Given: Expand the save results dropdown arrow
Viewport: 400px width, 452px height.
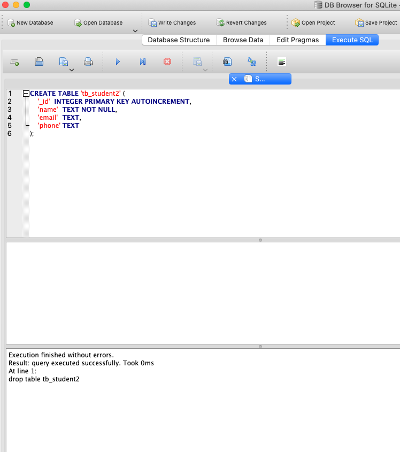Looking at the screenshot, I should [x=205, y=70].
